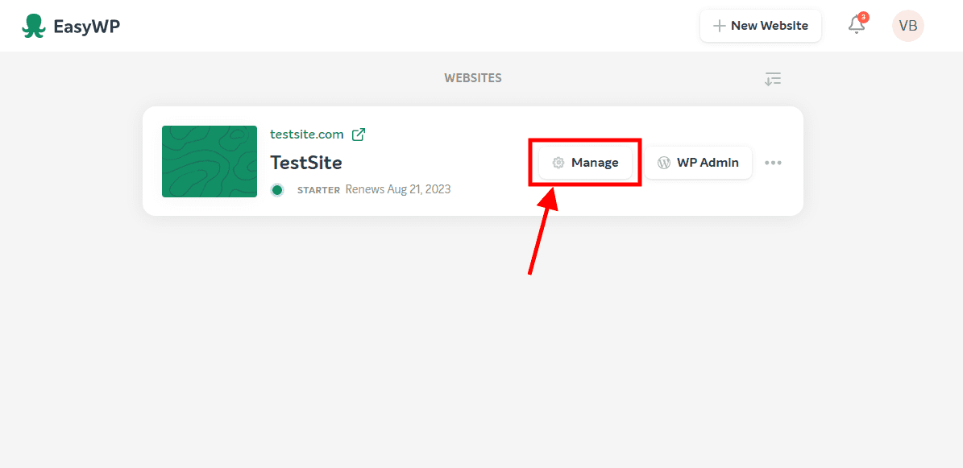Open the VB account avatar menu
963x468 pixels.
click(x=907, y=25)
